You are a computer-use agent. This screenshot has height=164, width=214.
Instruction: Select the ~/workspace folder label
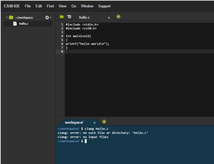tap(24, 17)
